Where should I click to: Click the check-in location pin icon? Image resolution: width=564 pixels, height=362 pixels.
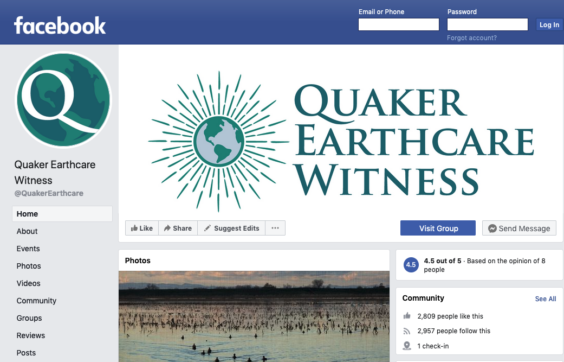point(407,346)
